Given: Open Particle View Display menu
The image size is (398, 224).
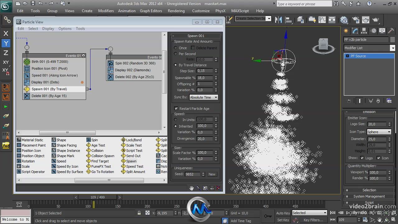Looking at the screenshot, I should (48, 29).
